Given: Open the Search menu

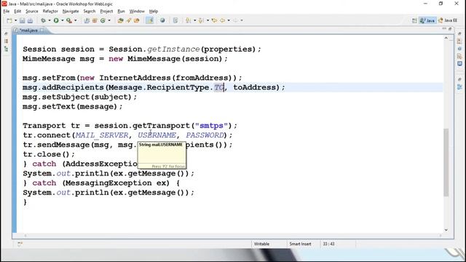Looking at the screenshot, I should pyautogui.click(x=89, y=12).
